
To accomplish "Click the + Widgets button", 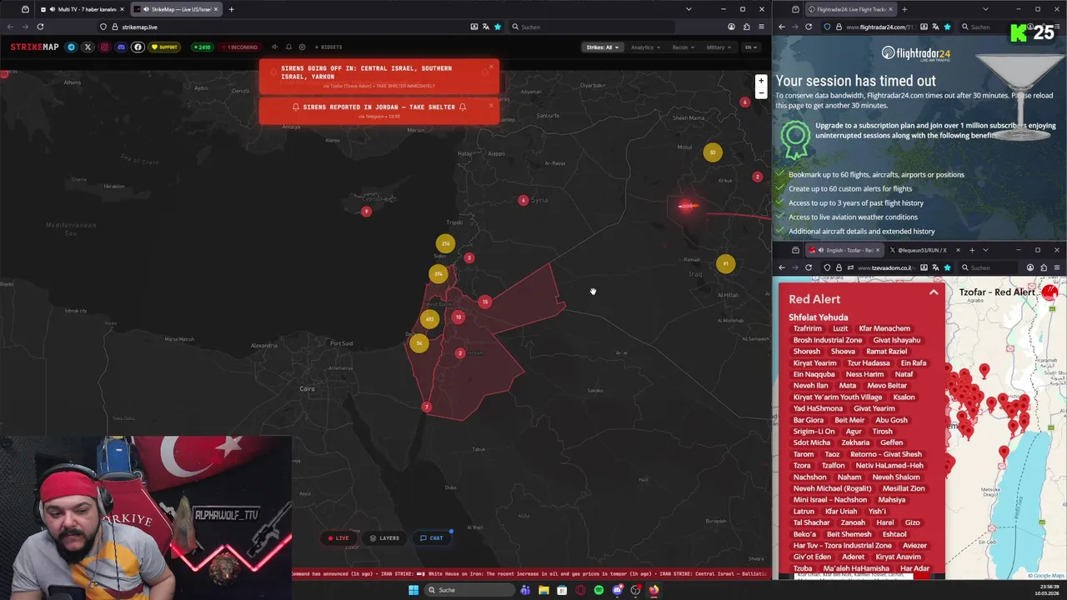I will click(x=328, y=47).
